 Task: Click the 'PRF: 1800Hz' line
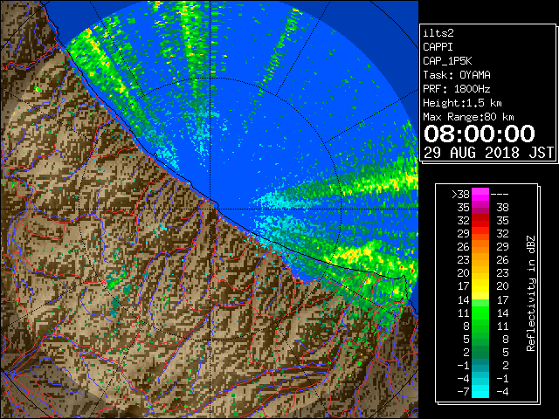[x=457, y=89]
